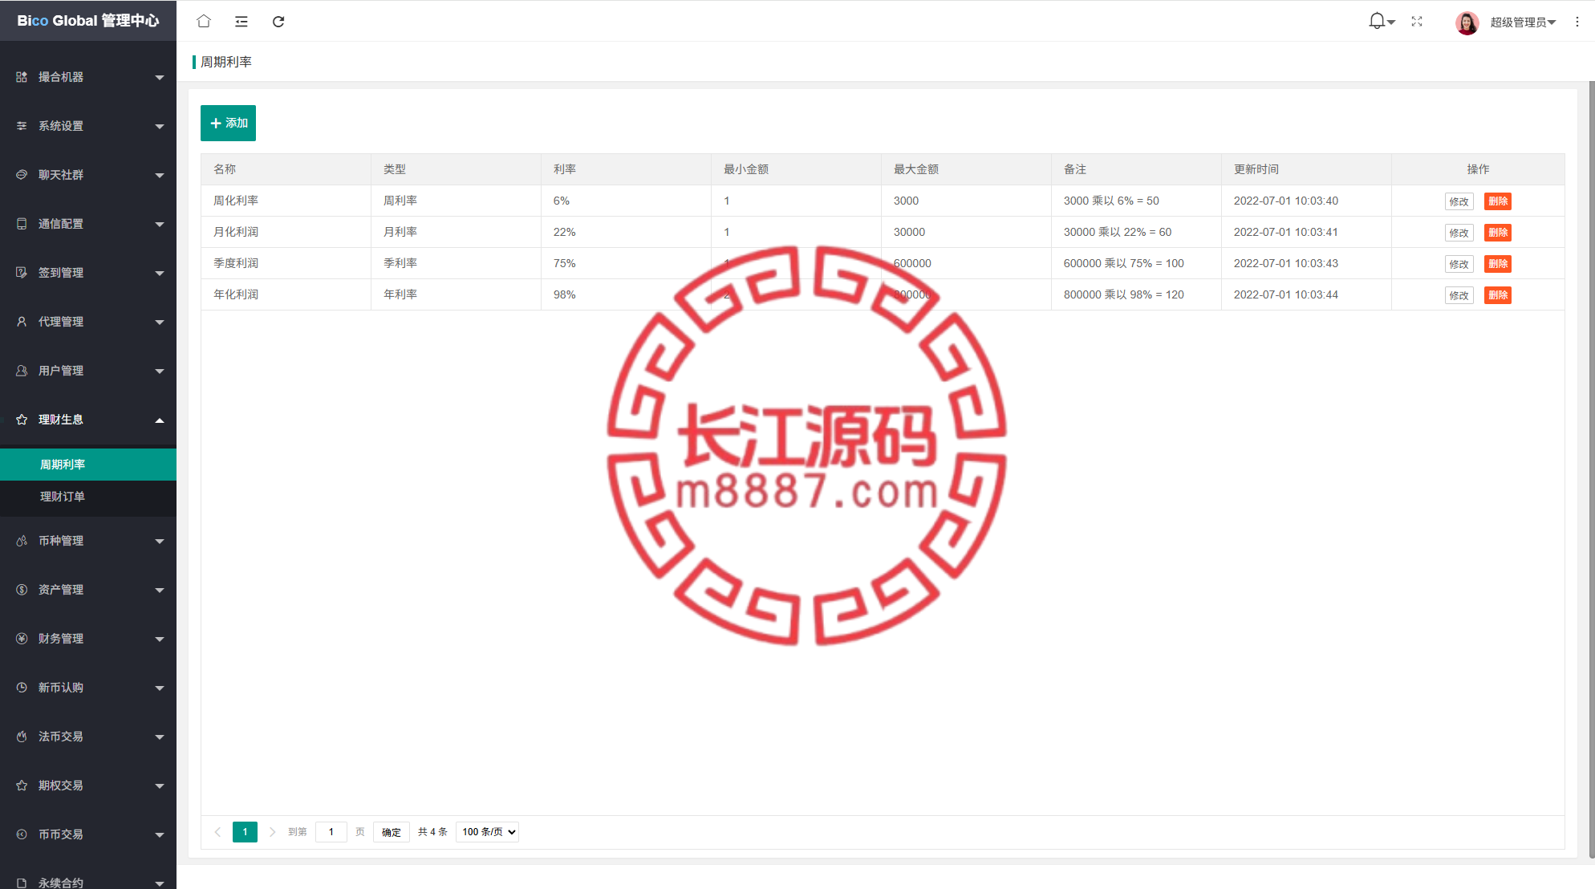This screenshot has height=889, width=1595.
Task: Click 修改 for 周化利率 row
Action: 1459,201
